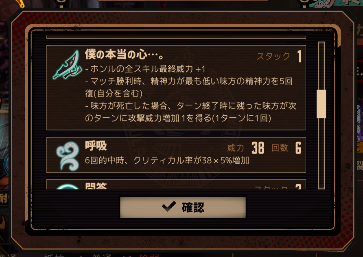Click the scrollbar track below the thumb
363x257 pixels.
pos(321,153)
